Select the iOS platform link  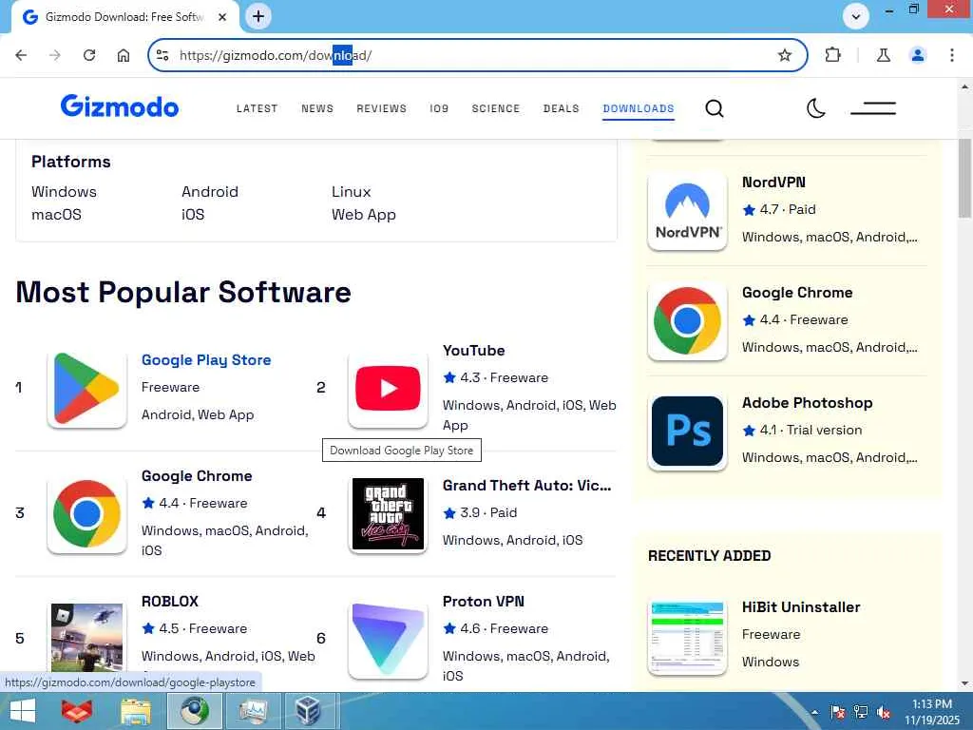pyautogui.click(x=193, y=215)
